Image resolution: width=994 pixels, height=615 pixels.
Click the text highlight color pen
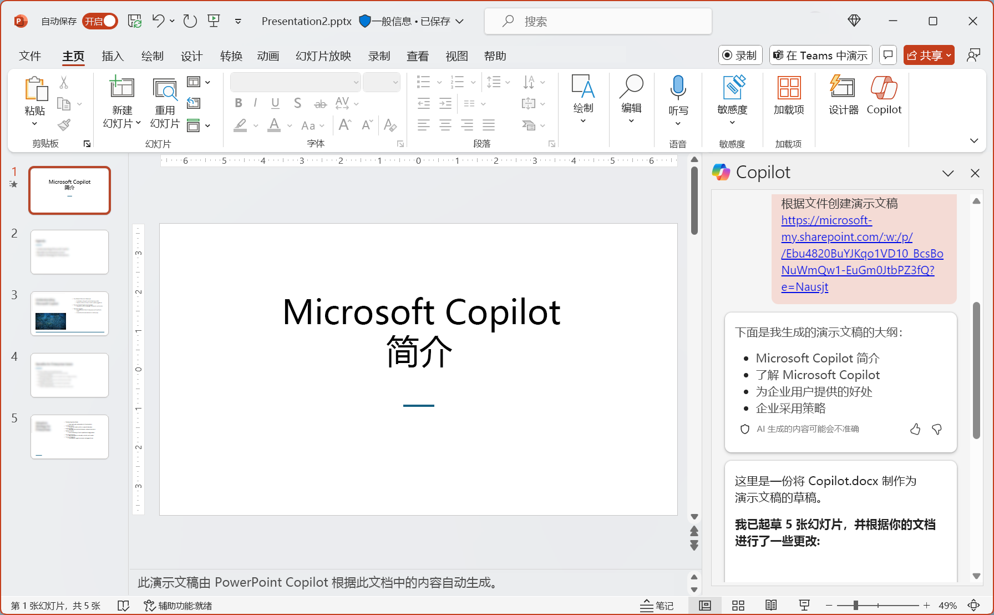[240, 125]
